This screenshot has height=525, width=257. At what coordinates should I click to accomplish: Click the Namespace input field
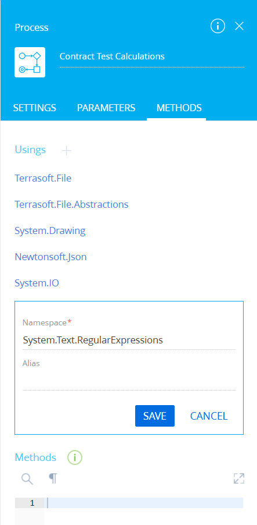click(129, 340)
